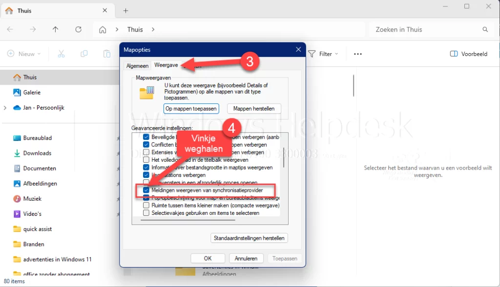500x287 pixels.
Task: Toggle Beveiligde checkbox at top of list
Action: coord(146,137)
